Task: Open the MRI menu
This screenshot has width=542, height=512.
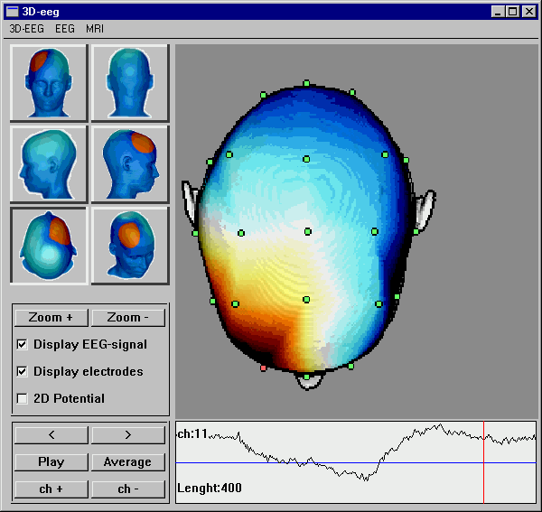Action: tap(95, 29)
